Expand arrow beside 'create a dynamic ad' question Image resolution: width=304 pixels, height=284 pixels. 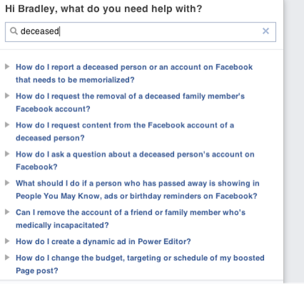click(7, 241)
